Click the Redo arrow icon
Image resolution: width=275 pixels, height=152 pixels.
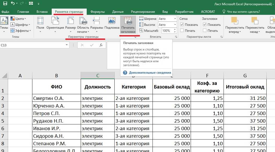click(22, 3)
